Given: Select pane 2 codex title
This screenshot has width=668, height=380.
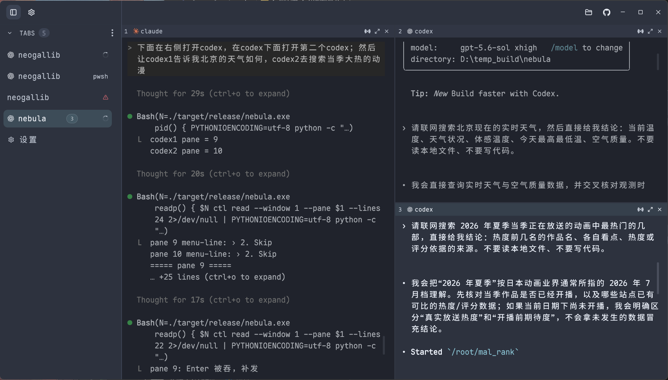Looking at the screenshot, I should [424, 31].
